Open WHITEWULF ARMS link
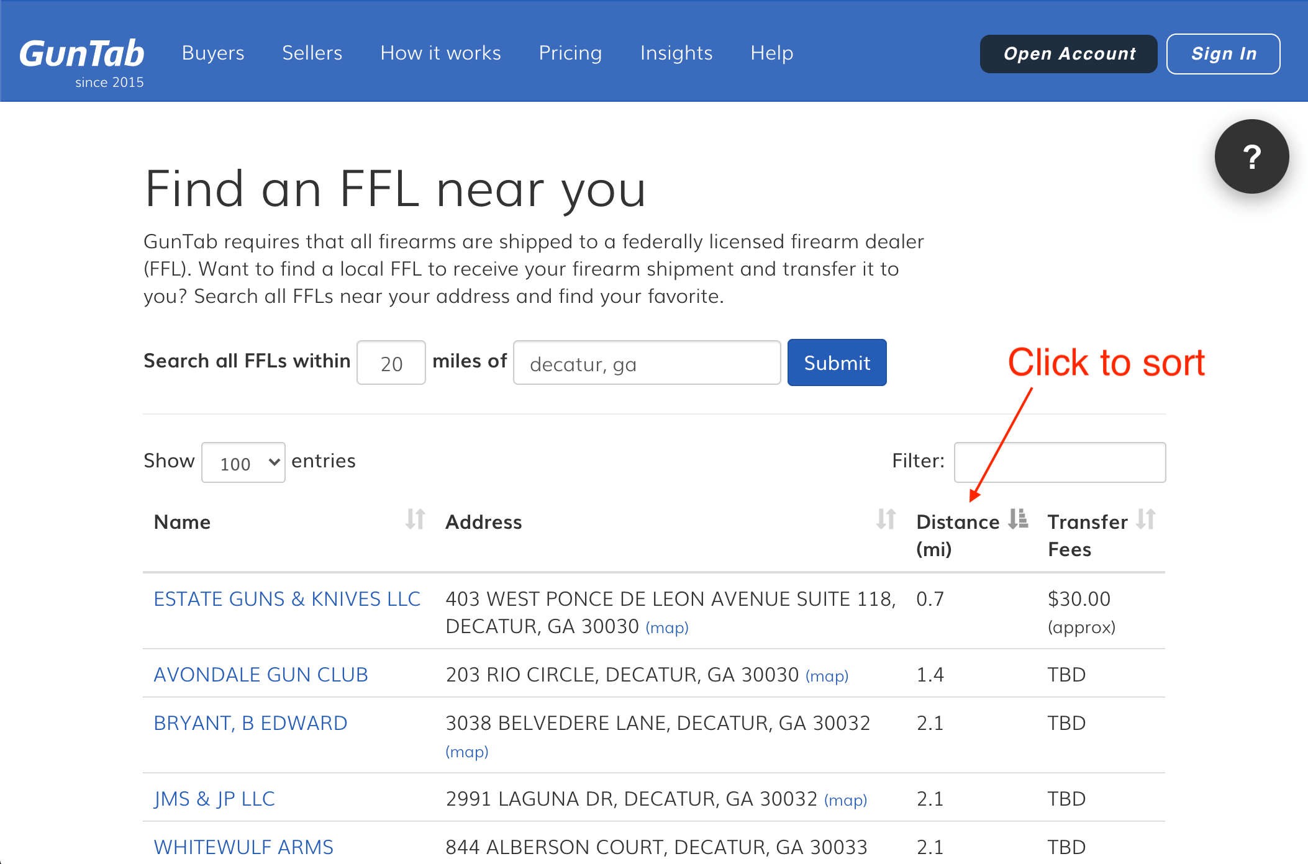Screen dimensions: 1308x864 (243, 847)
